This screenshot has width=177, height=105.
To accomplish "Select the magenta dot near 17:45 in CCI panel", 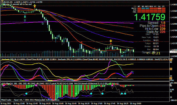I will 112,85.
